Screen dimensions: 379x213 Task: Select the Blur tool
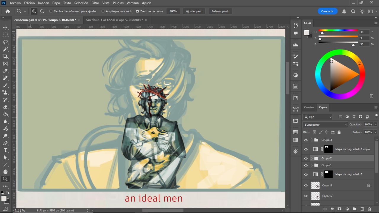pyautogui.click(x=5, y=121)
